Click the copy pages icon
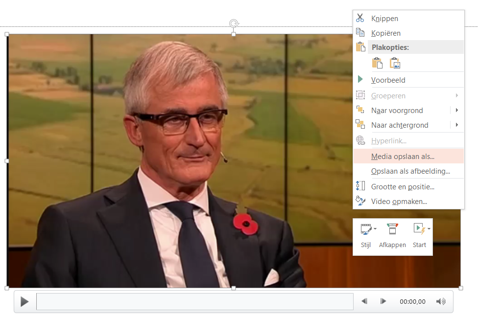The width and height of the screenshot is (478, 317). [360, 33]
